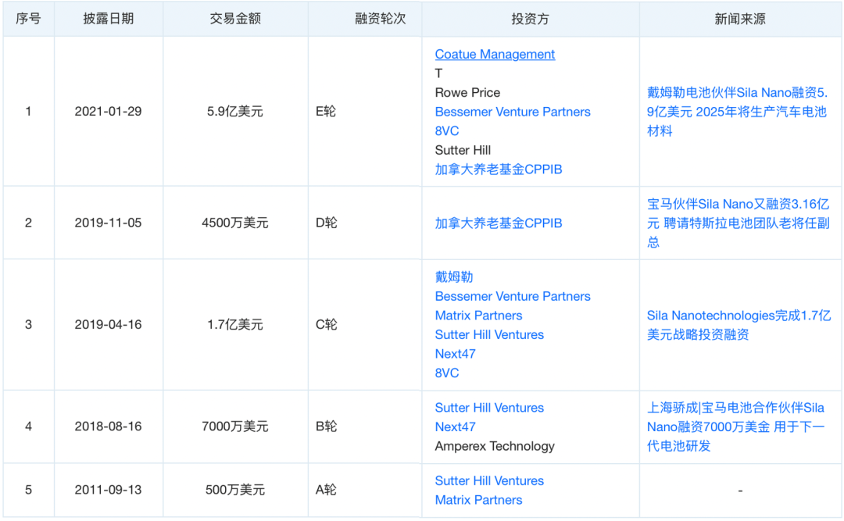The image size is (844, 521).
Task: Click the 1.7亿美元 amount cell
Action: click(x=235, y=324)
